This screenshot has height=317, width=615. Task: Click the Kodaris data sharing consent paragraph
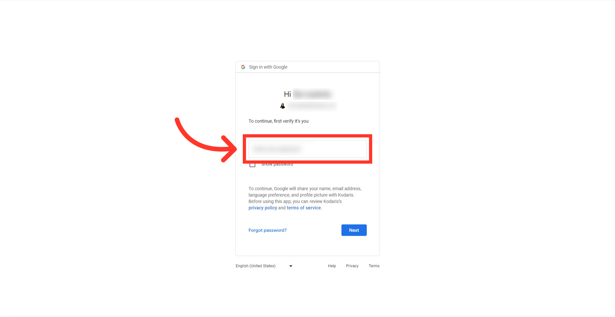(x=305, y=198)
